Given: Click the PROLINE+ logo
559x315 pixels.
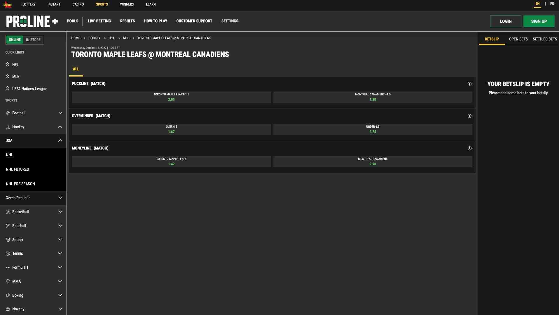Looking at the screenshot, I should pos(32,21).
